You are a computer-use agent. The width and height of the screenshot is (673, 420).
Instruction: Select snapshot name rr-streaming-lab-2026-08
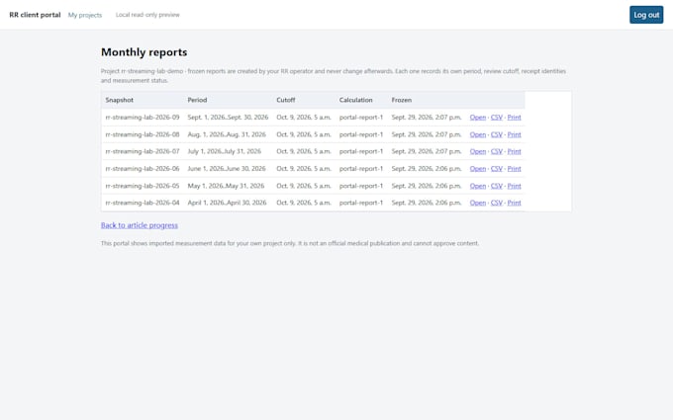143,134
